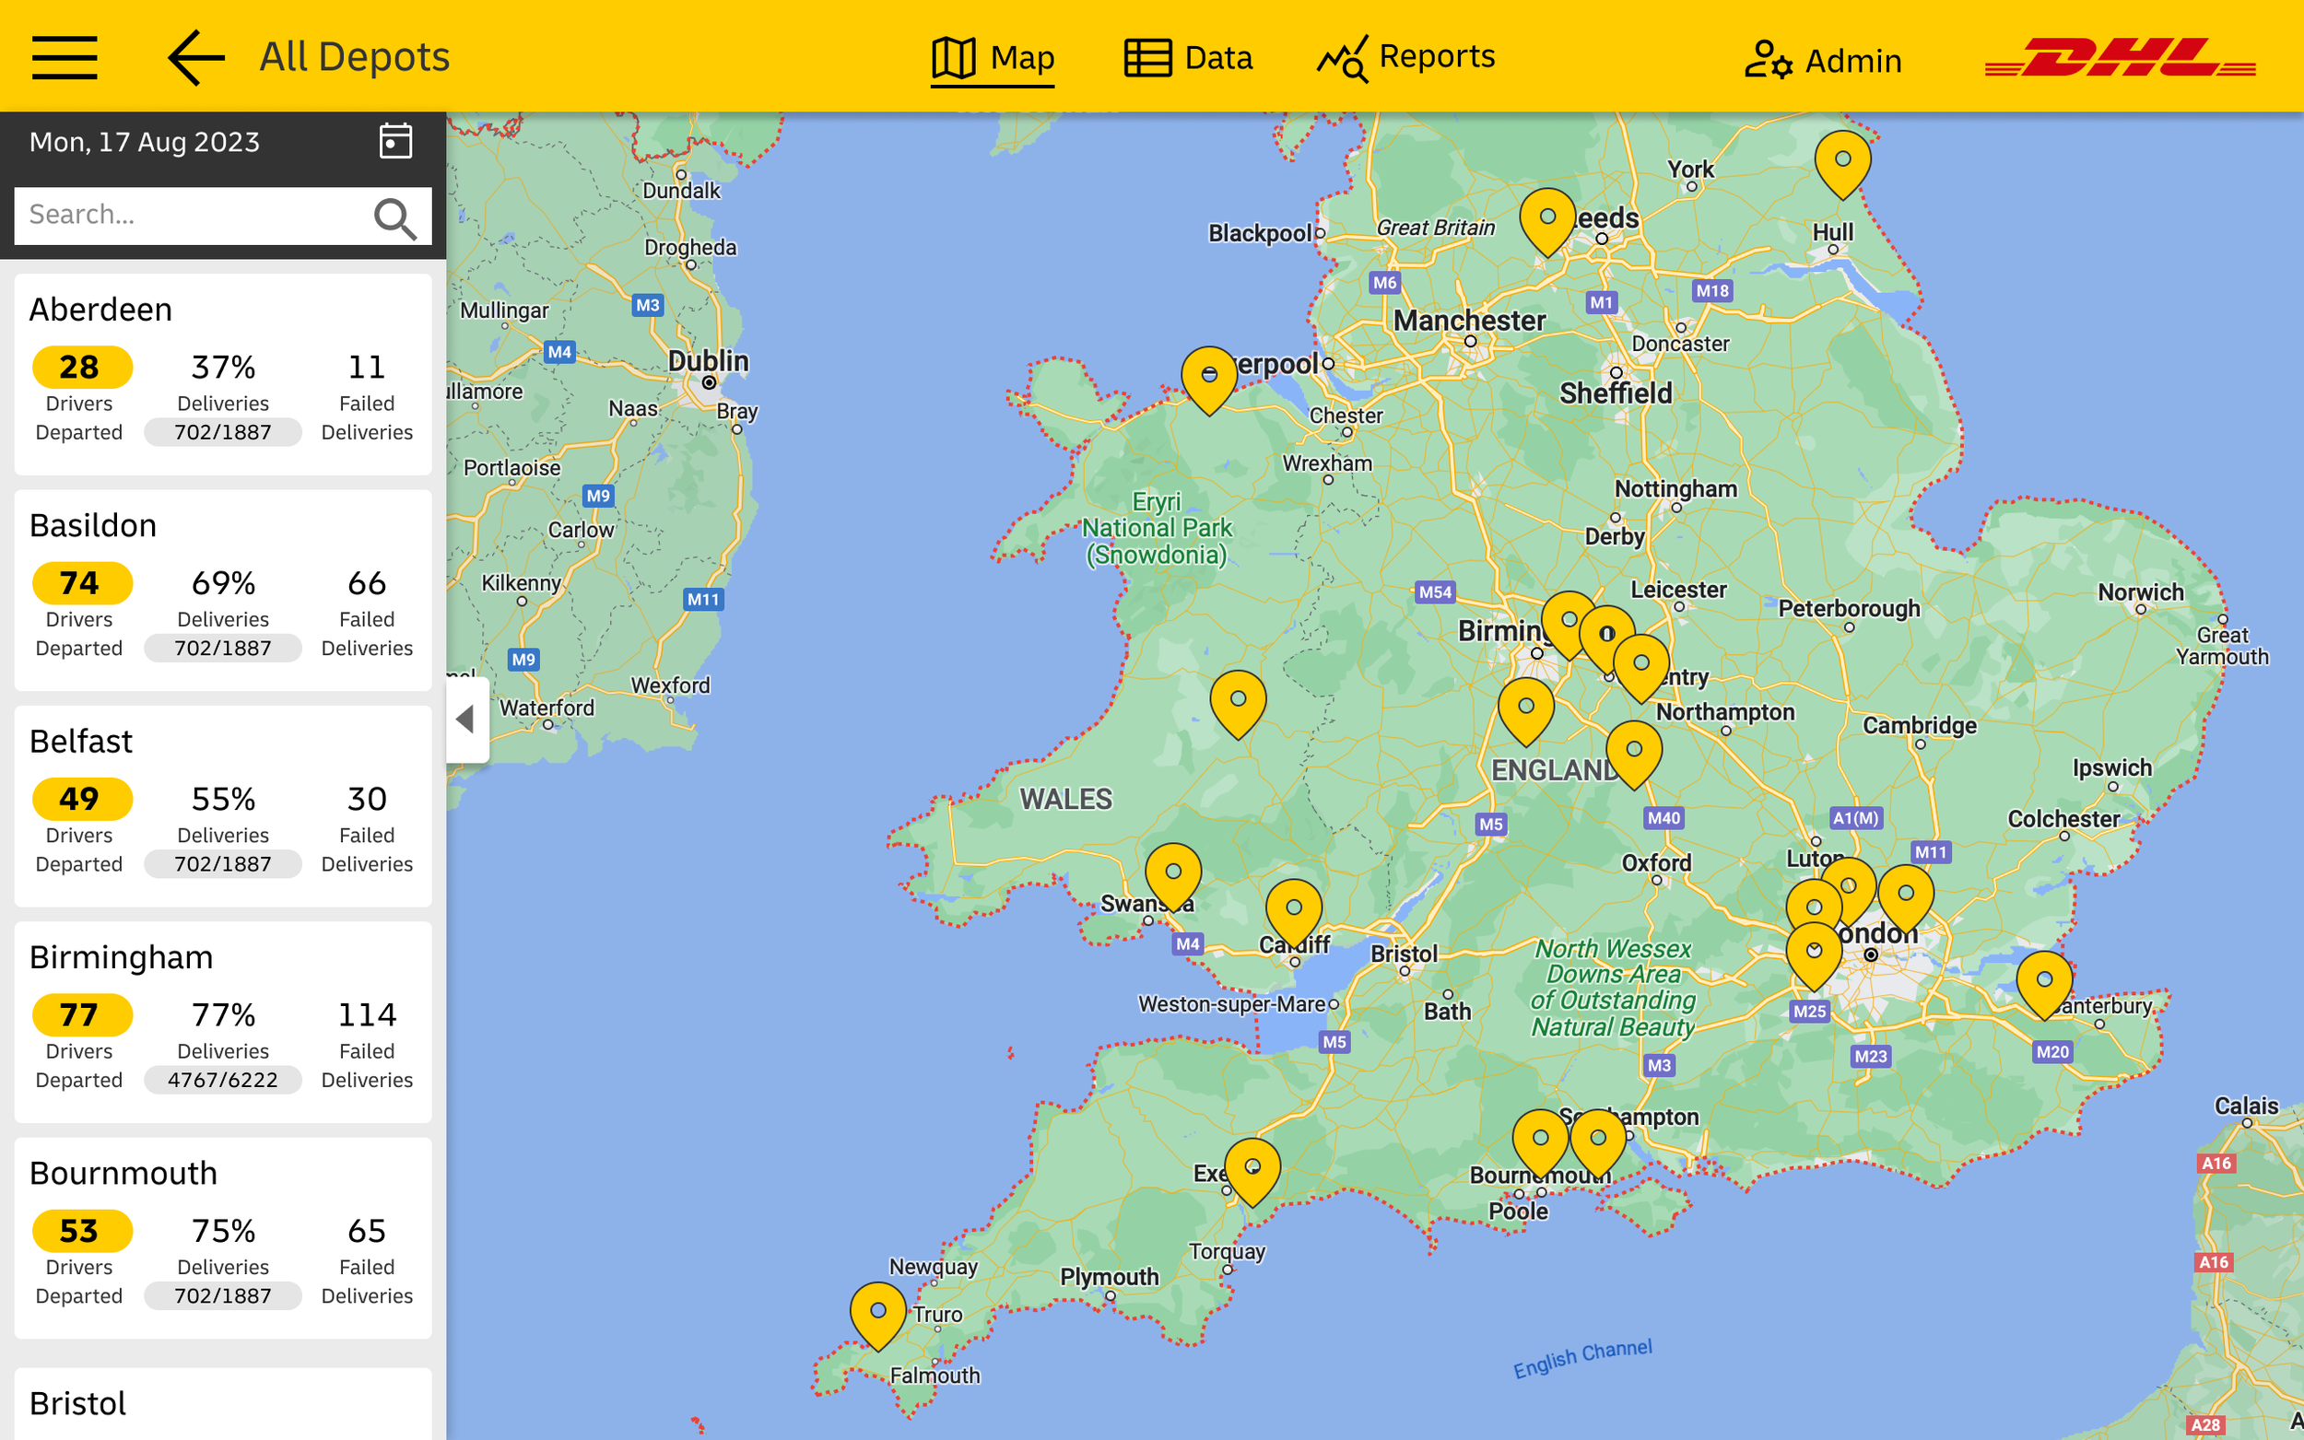Select the map pin near Hull

click(1842, 162)
